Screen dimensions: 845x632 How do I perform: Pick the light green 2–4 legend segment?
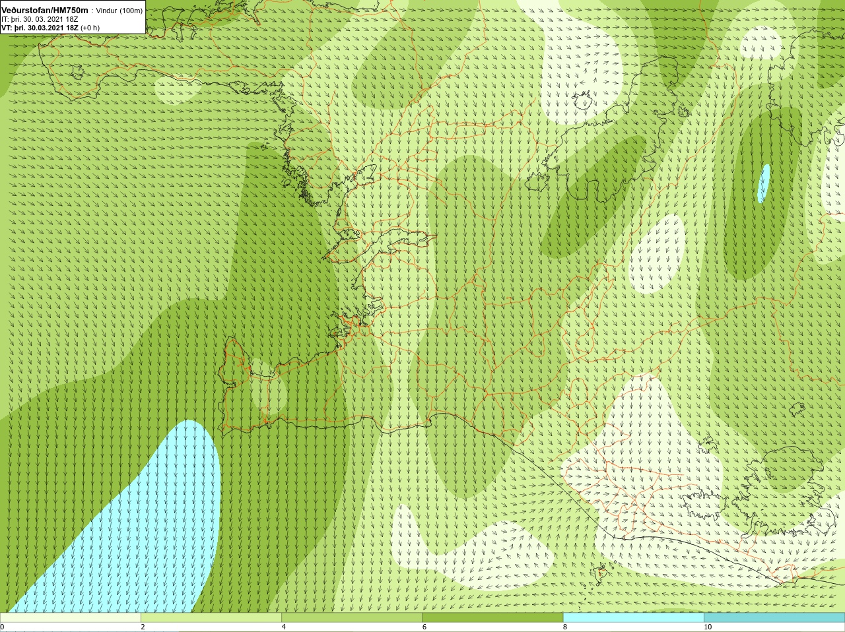(211, 617)
